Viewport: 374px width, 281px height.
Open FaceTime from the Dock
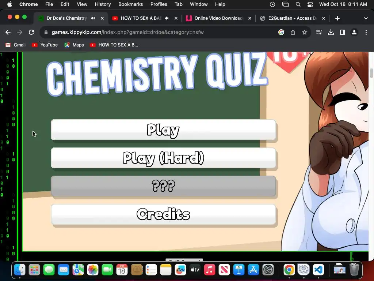[107, 270]
